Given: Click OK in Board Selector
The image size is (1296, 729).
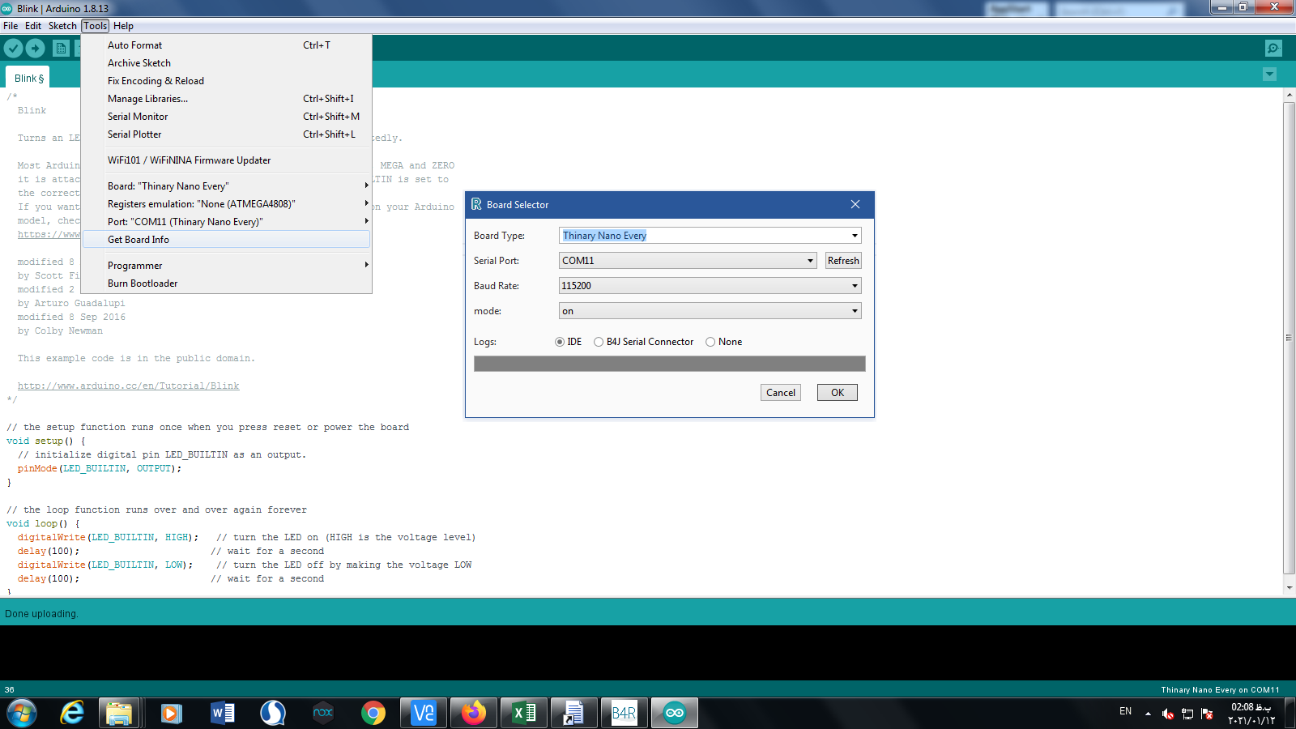Looking at the screenshot, I should [838, 393].
